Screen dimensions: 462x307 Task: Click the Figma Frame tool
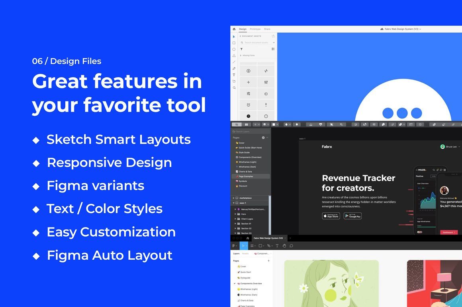pyautogui.click(x=252, y=246)
